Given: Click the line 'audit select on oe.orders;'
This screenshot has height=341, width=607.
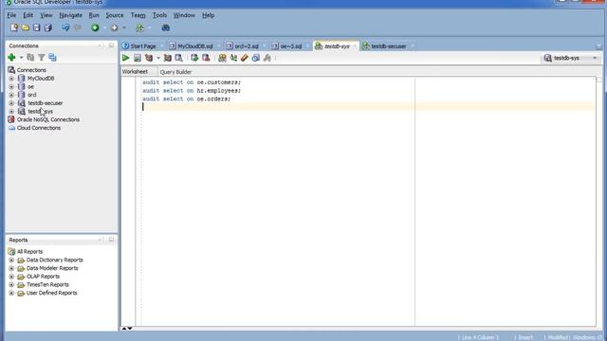Looking at the screenshot, I should pos(186,99).
